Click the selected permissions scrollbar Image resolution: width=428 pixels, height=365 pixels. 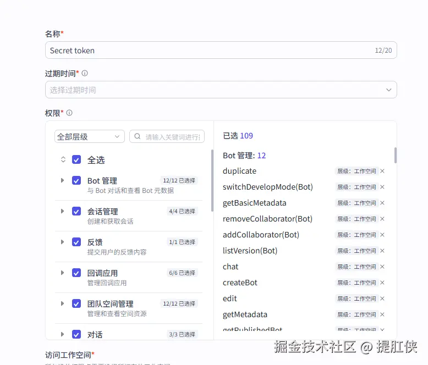coord(396,155)
